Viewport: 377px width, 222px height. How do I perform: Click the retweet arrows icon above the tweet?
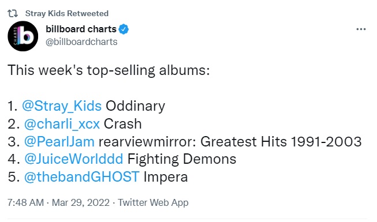[x=13, y=13]
